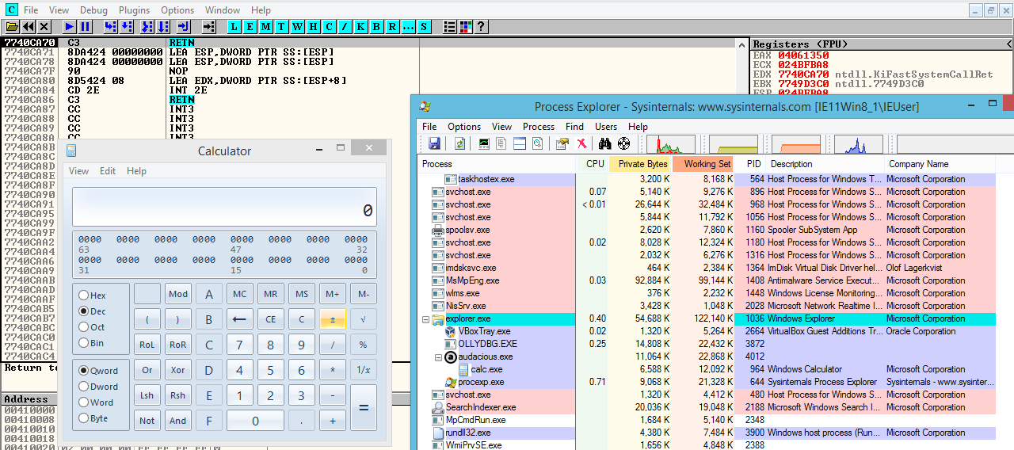Show Memory map with M button
The image size is (1014, 450).
(266, 27)
